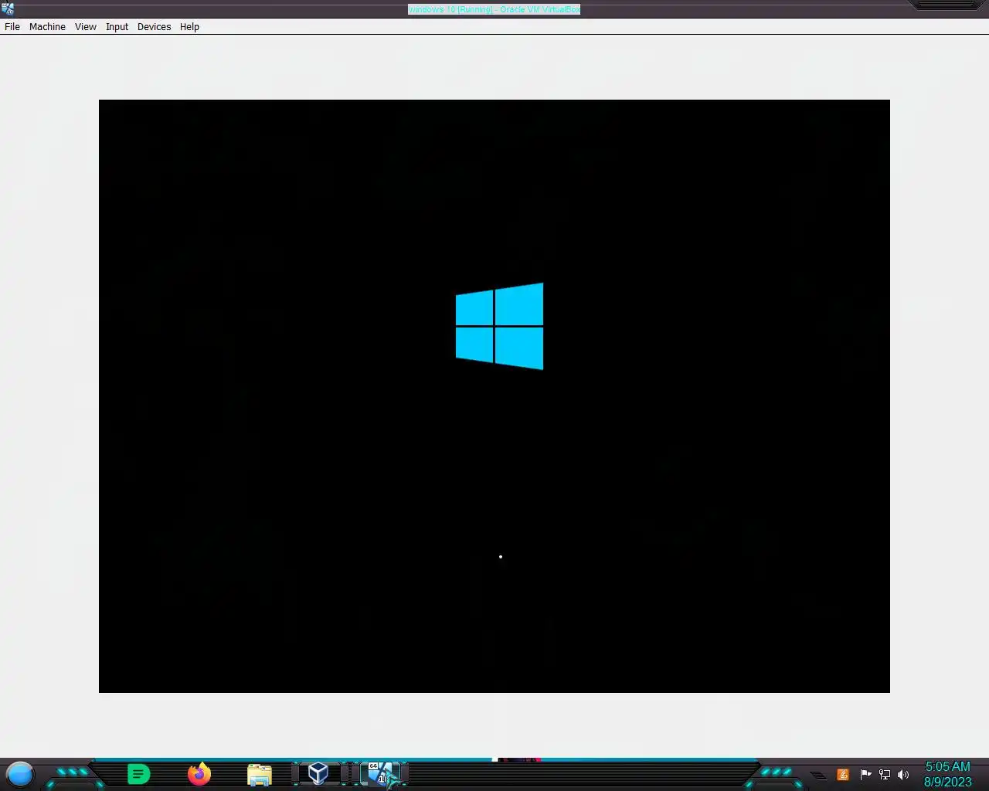Click the Windows 10 VirtualBox window title
This screenshot has width=989, height=791.
494,9
